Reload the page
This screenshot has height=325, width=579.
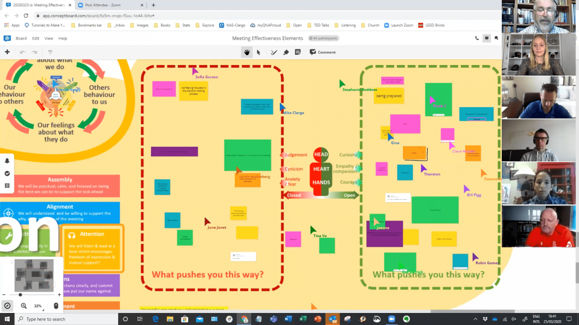25,15
